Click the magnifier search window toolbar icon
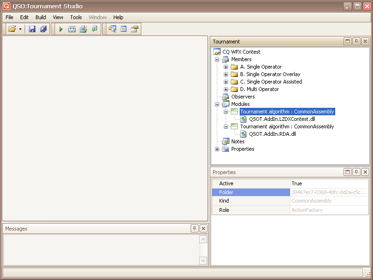 pos(112,29)
